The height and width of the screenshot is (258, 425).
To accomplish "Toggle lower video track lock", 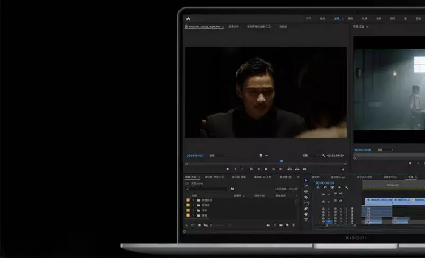I will 324,201.
